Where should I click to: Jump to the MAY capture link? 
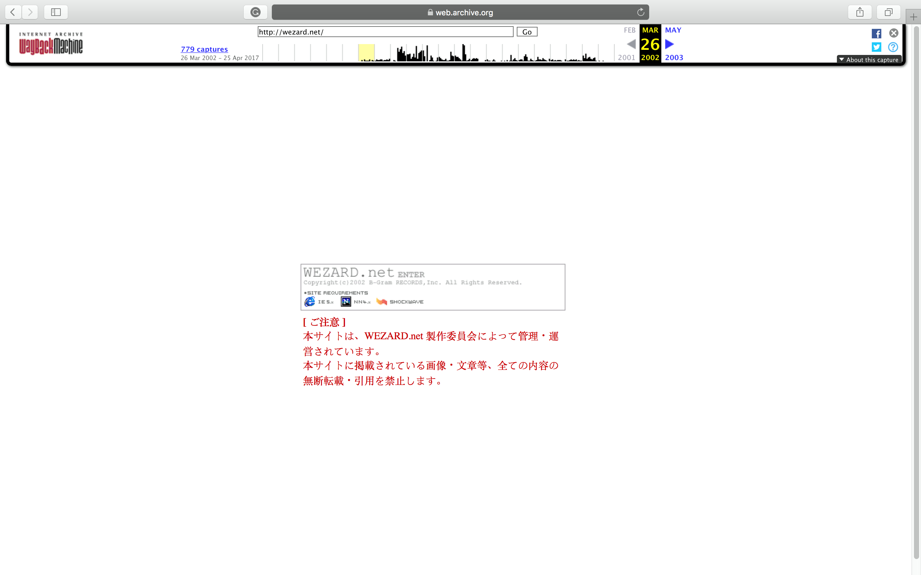click(x=673, y=30)
